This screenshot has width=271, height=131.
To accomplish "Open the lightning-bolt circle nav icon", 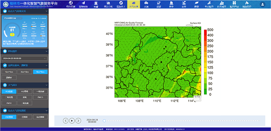I will 121,3.
